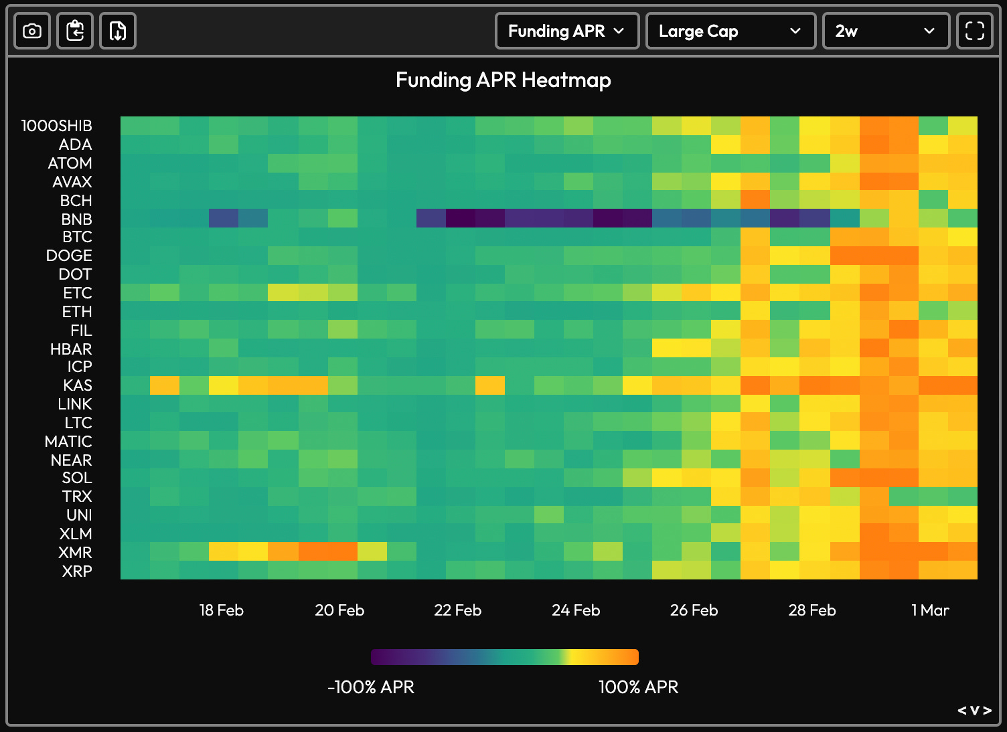Viewport: 1007px width, 732px height.
Task: Click the Funding APR Heatmap title
Action: pos(503,80)
